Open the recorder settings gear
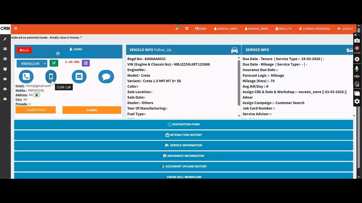The width and height of the screenshot is (362, 203). pos(357,101)
